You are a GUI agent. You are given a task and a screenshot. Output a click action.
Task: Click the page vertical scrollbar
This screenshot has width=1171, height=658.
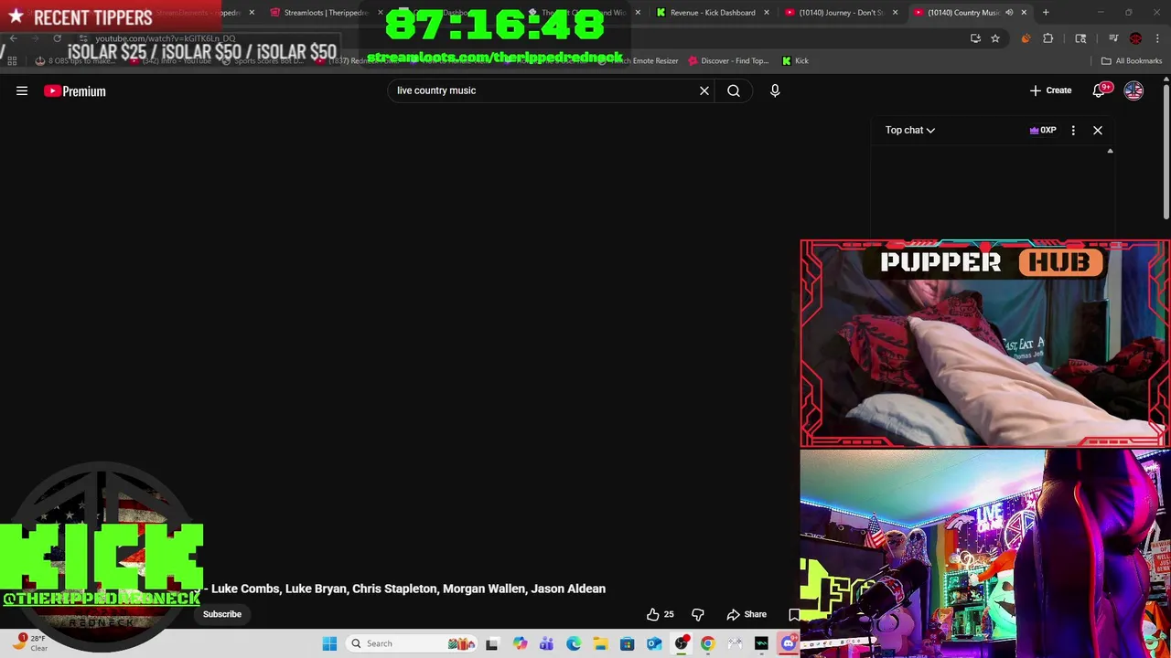[x=1166, y=151]
